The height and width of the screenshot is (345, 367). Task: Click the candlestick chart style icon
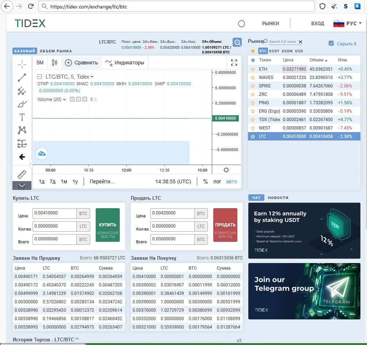click(x=54, y=63)
